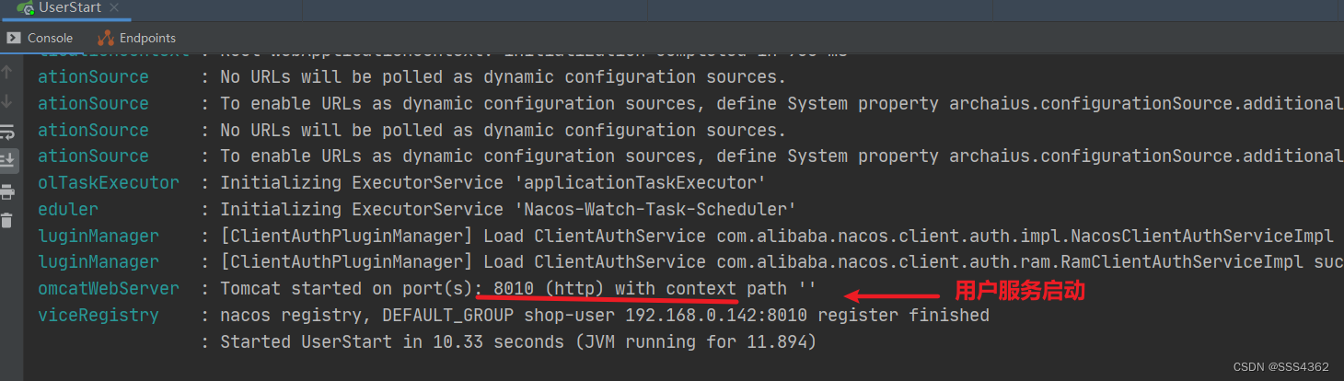Click the down-arrow stack trace icon
Viewport: 1344px width, 381px height.
tap(7, 101)
